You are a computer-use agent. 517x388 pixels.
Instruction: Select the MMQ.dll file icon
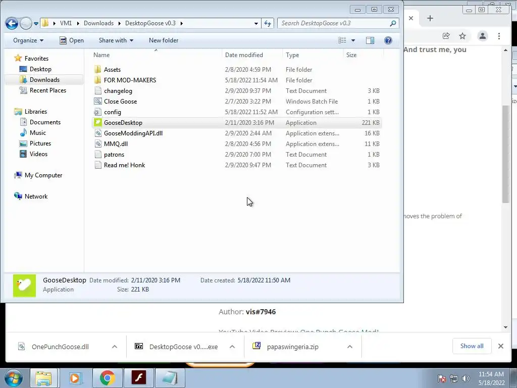pos(97,143)
